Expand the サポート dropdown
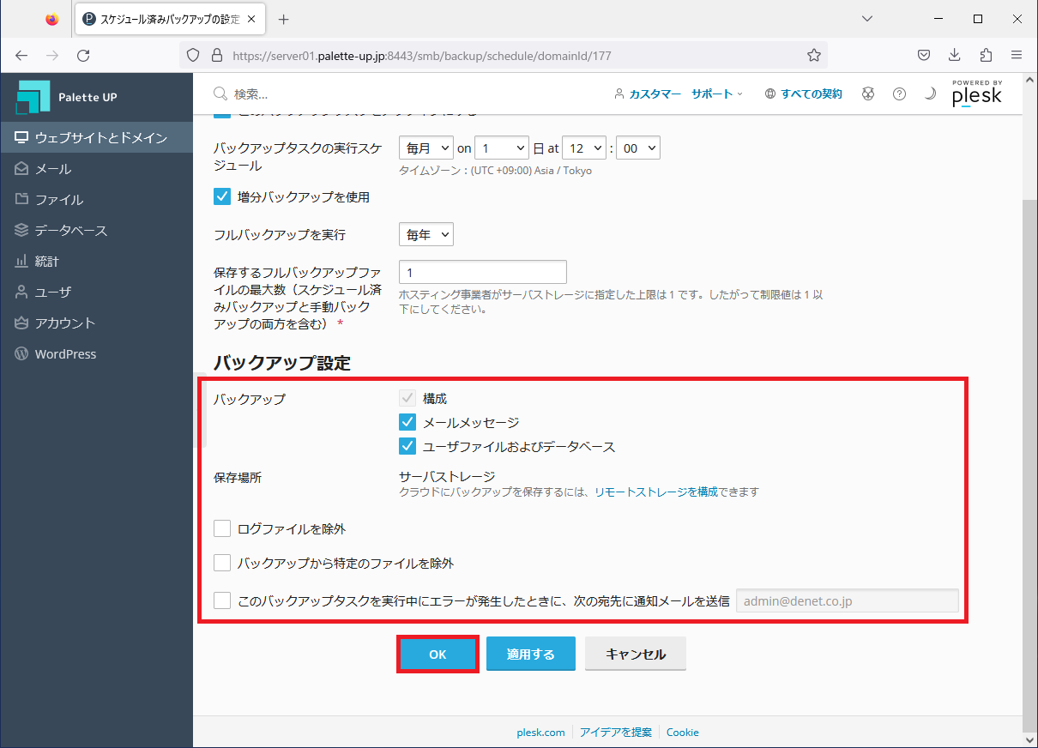1038x748 pixels. [x=717, y=94]
